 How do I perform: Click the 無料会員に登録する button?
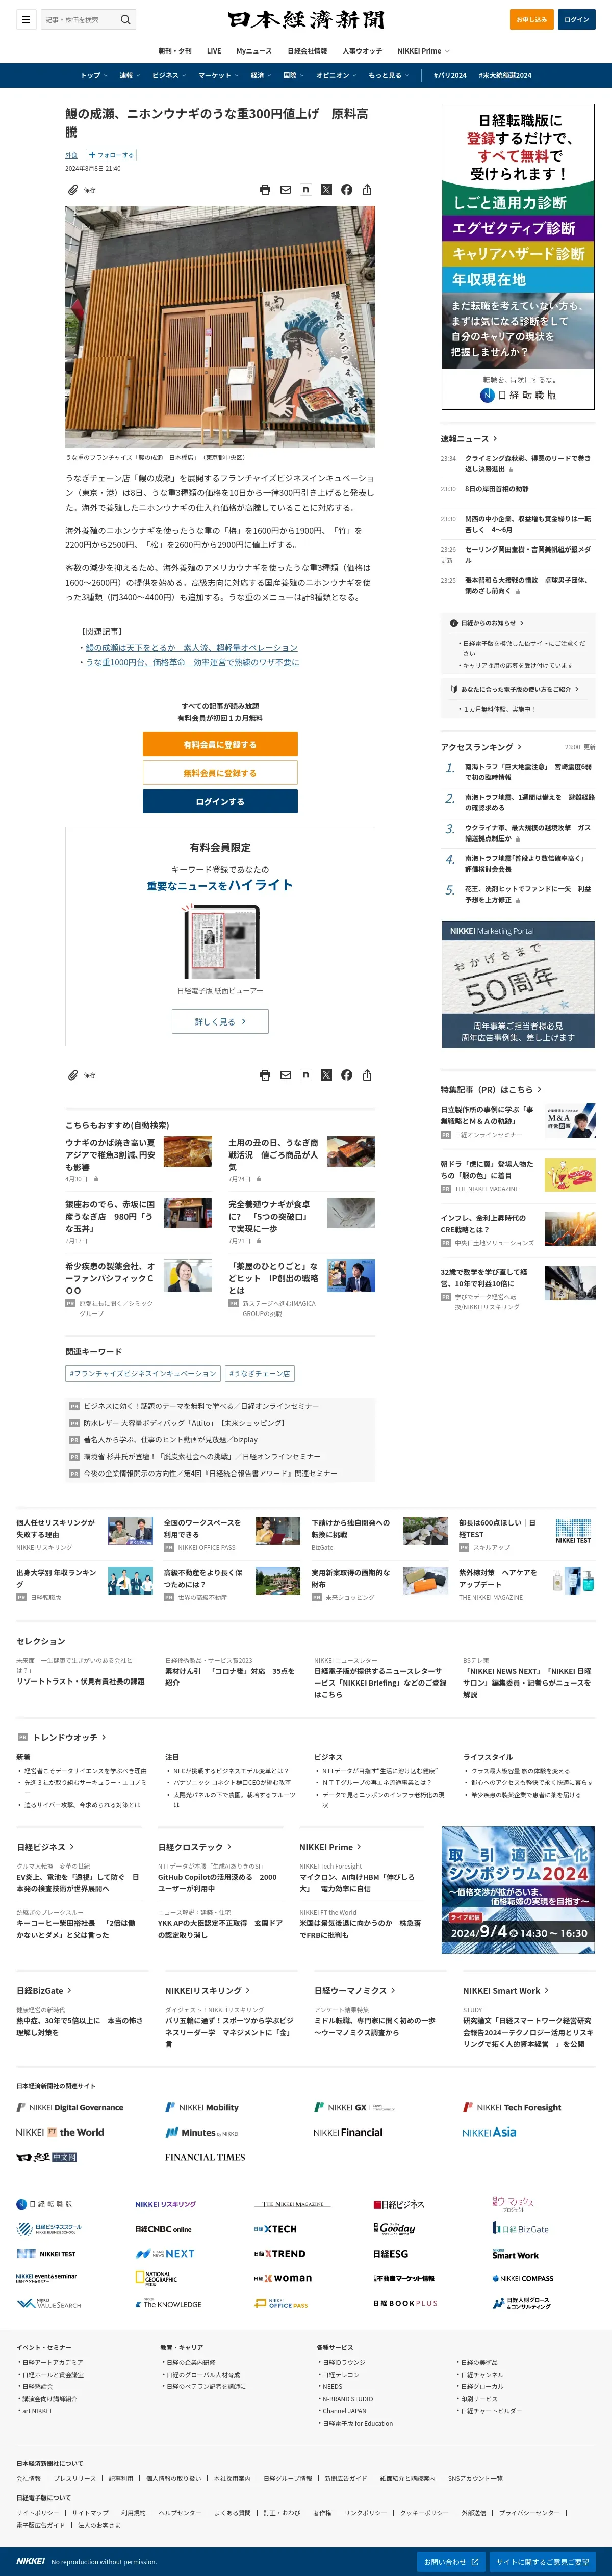pos(220,773)
